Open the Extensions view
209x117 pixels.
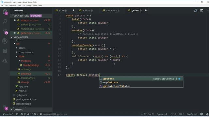[x=5, y=51]
